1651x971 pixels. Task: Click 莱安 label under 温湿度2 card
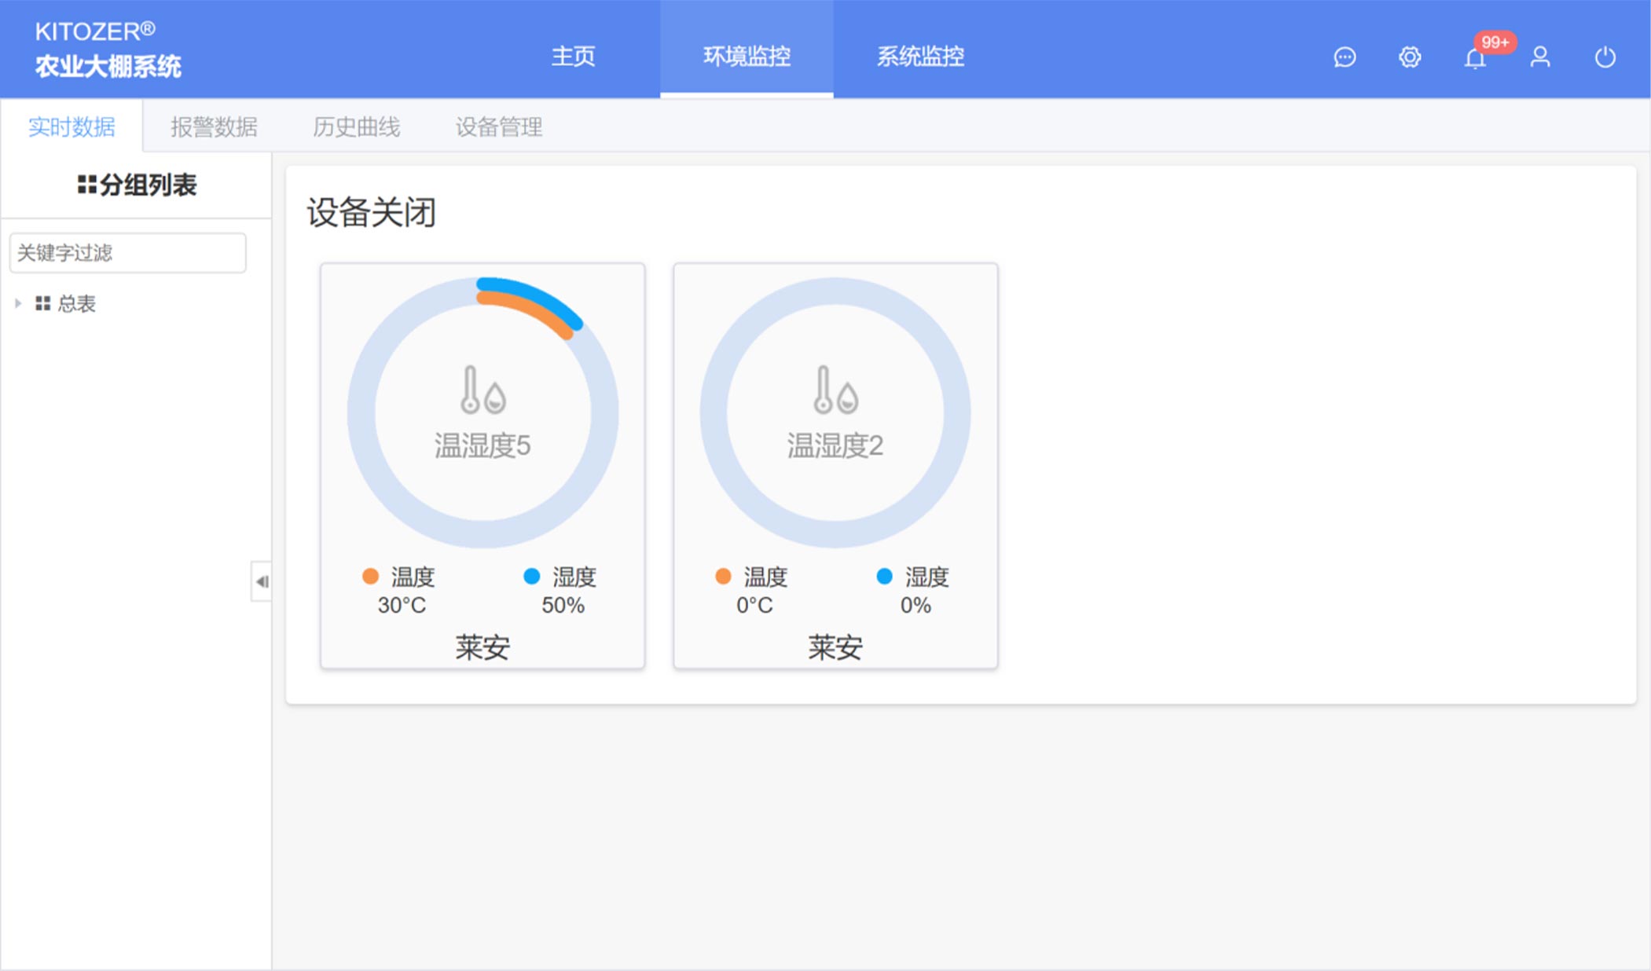(x=835, y=647)
